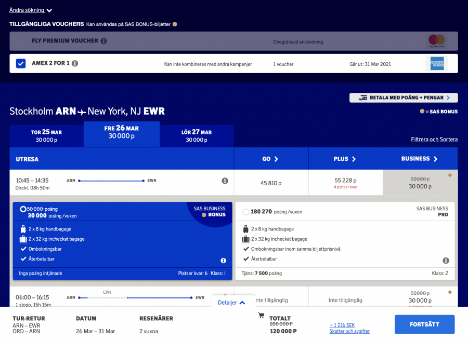Select SAS Business Bonus 30 000 points fare
The image size is (468, 342).
tap(23, 209)
